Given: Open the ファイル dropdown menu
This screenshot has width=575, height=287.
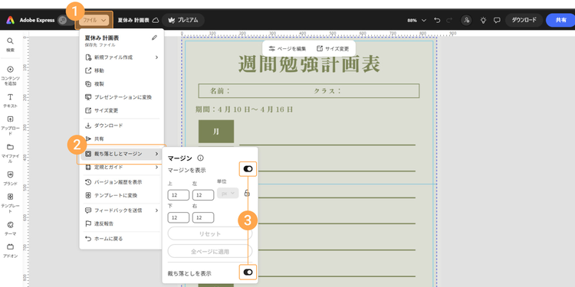Looking at the screenshot, I should point(94,20).
